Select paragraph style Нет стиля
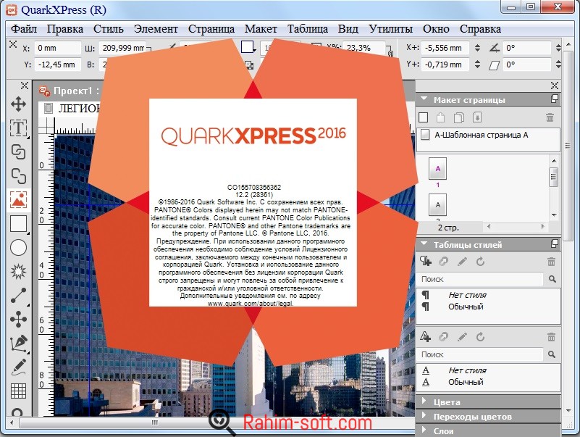 tap(467, 295)
